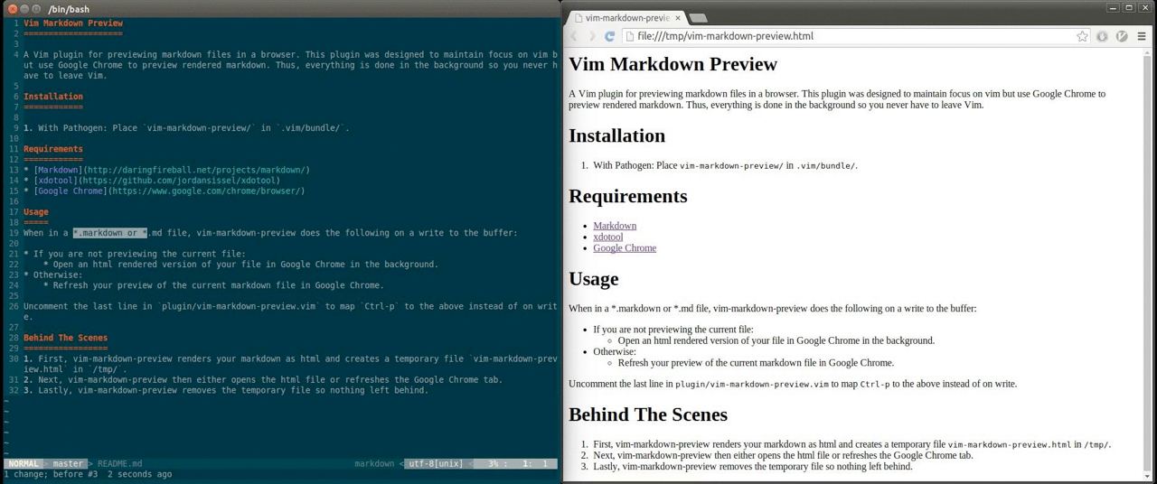
Task: Click the address bar with file:///tmp URL
Action: [854, 36]
